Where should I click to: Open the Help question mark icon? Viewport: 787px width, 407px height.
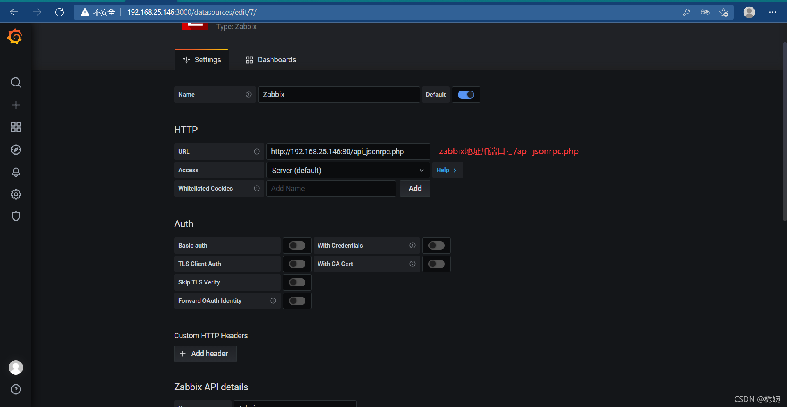(x=16, y=389)
